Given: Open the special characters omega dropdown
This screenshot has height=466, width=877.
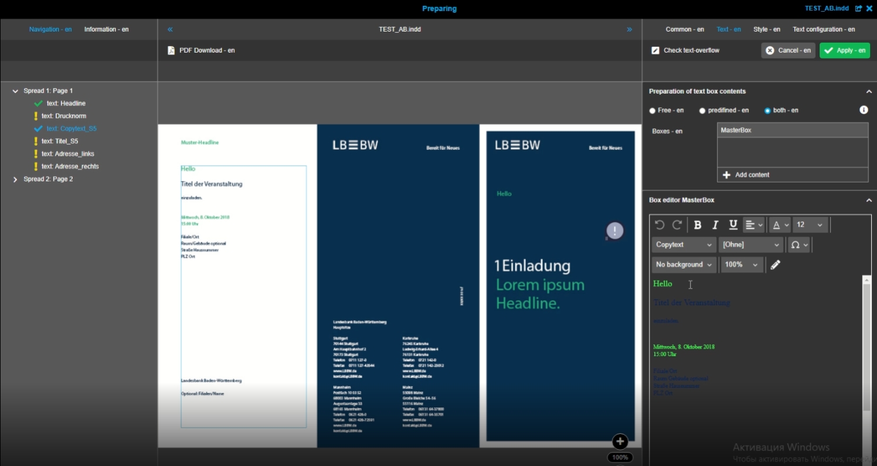Looking at the screenshot, I should [x=799, y=245].
